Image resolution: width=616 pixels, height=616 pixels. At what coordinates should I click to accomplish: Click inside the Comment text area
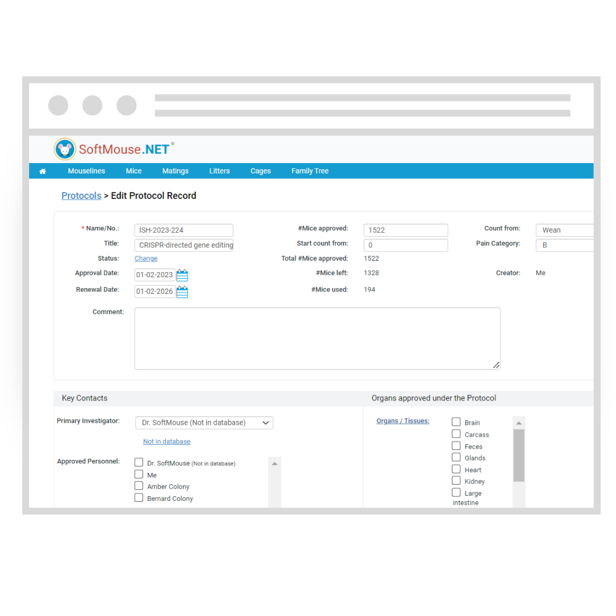[317, 339]
